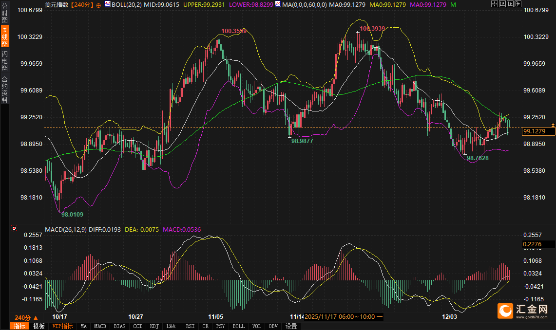Toggle the green M marker in the header
The height and width of the screenshot is (330, 556).
(453, 4)
